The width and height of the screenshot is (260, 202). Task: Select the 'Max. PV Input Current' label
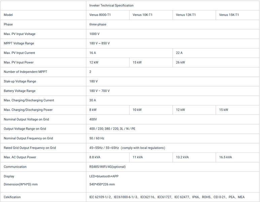click(20, 53)
